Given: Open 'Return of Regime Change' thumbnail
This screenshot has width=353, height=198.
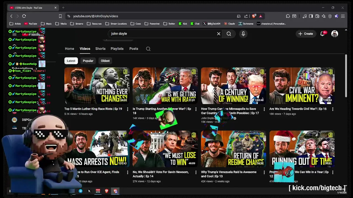Looking at the screenshot, I should (234, 149).
